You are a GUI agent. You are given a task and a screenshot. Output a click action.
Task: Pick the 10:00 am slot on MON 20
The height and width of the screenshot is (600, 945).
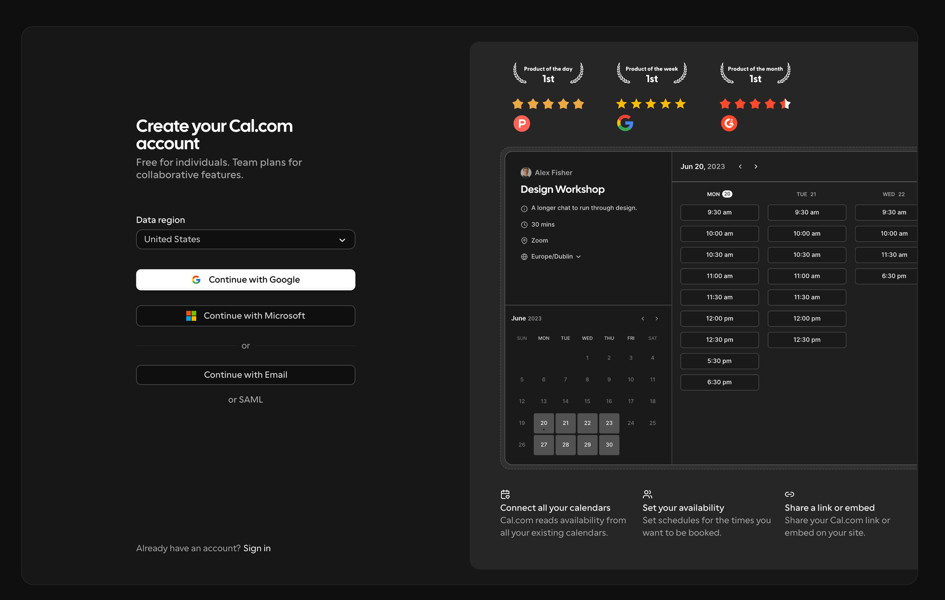(719, 234)
